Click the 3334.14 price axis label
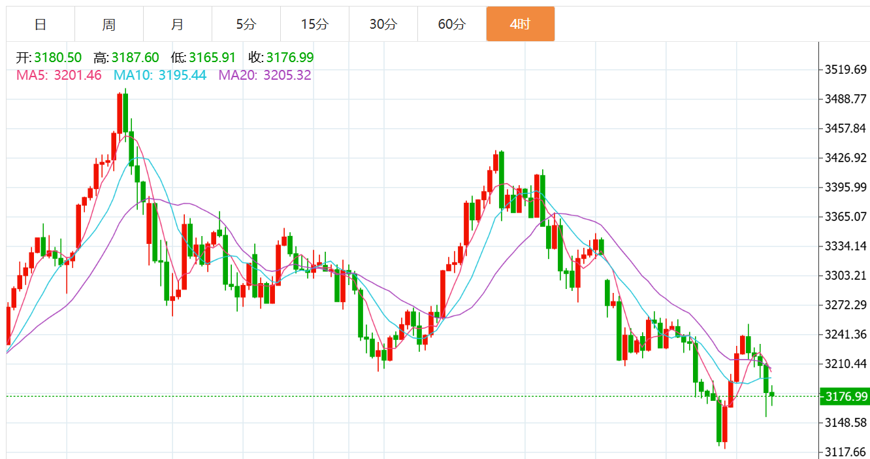The image size is (870, 459). point(845,246)
